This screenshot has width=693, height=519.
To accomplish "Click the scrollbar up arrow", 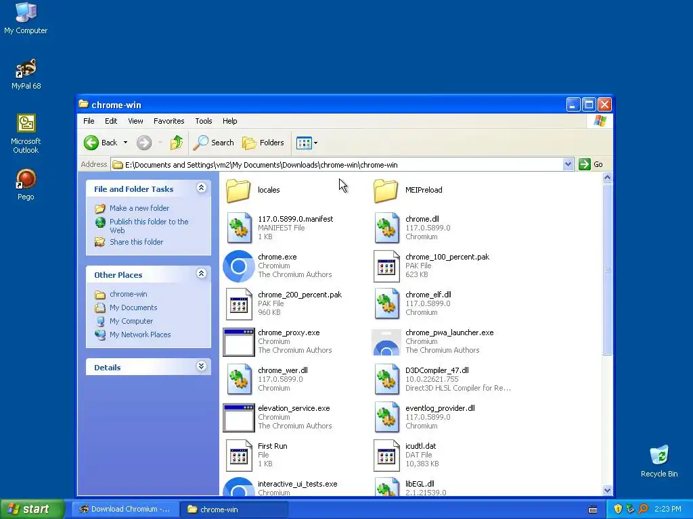I will pos(607,178).
